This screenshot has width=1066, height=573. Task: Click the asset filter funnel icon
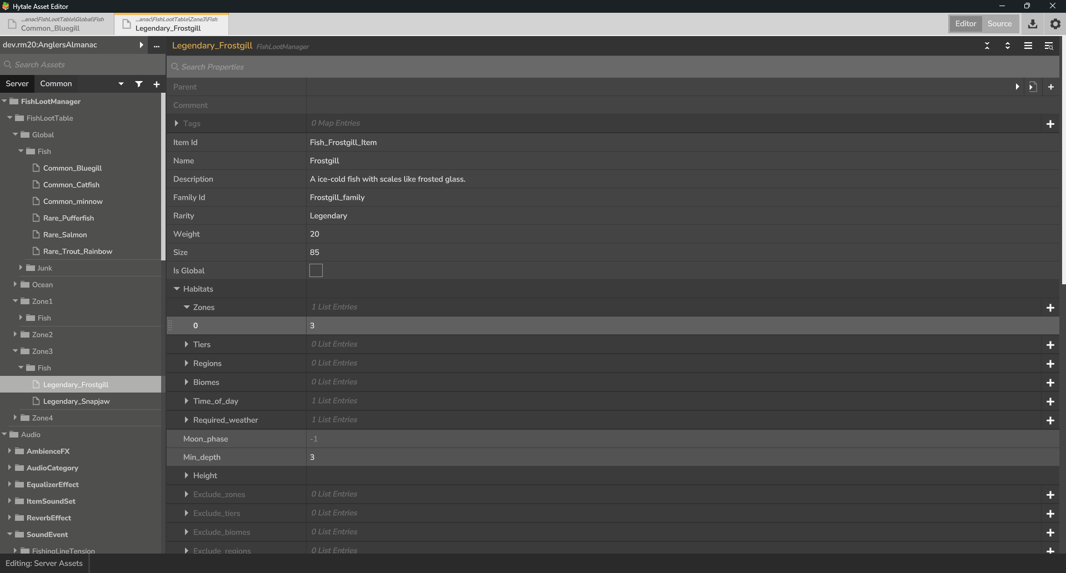(x=139, y=84)
